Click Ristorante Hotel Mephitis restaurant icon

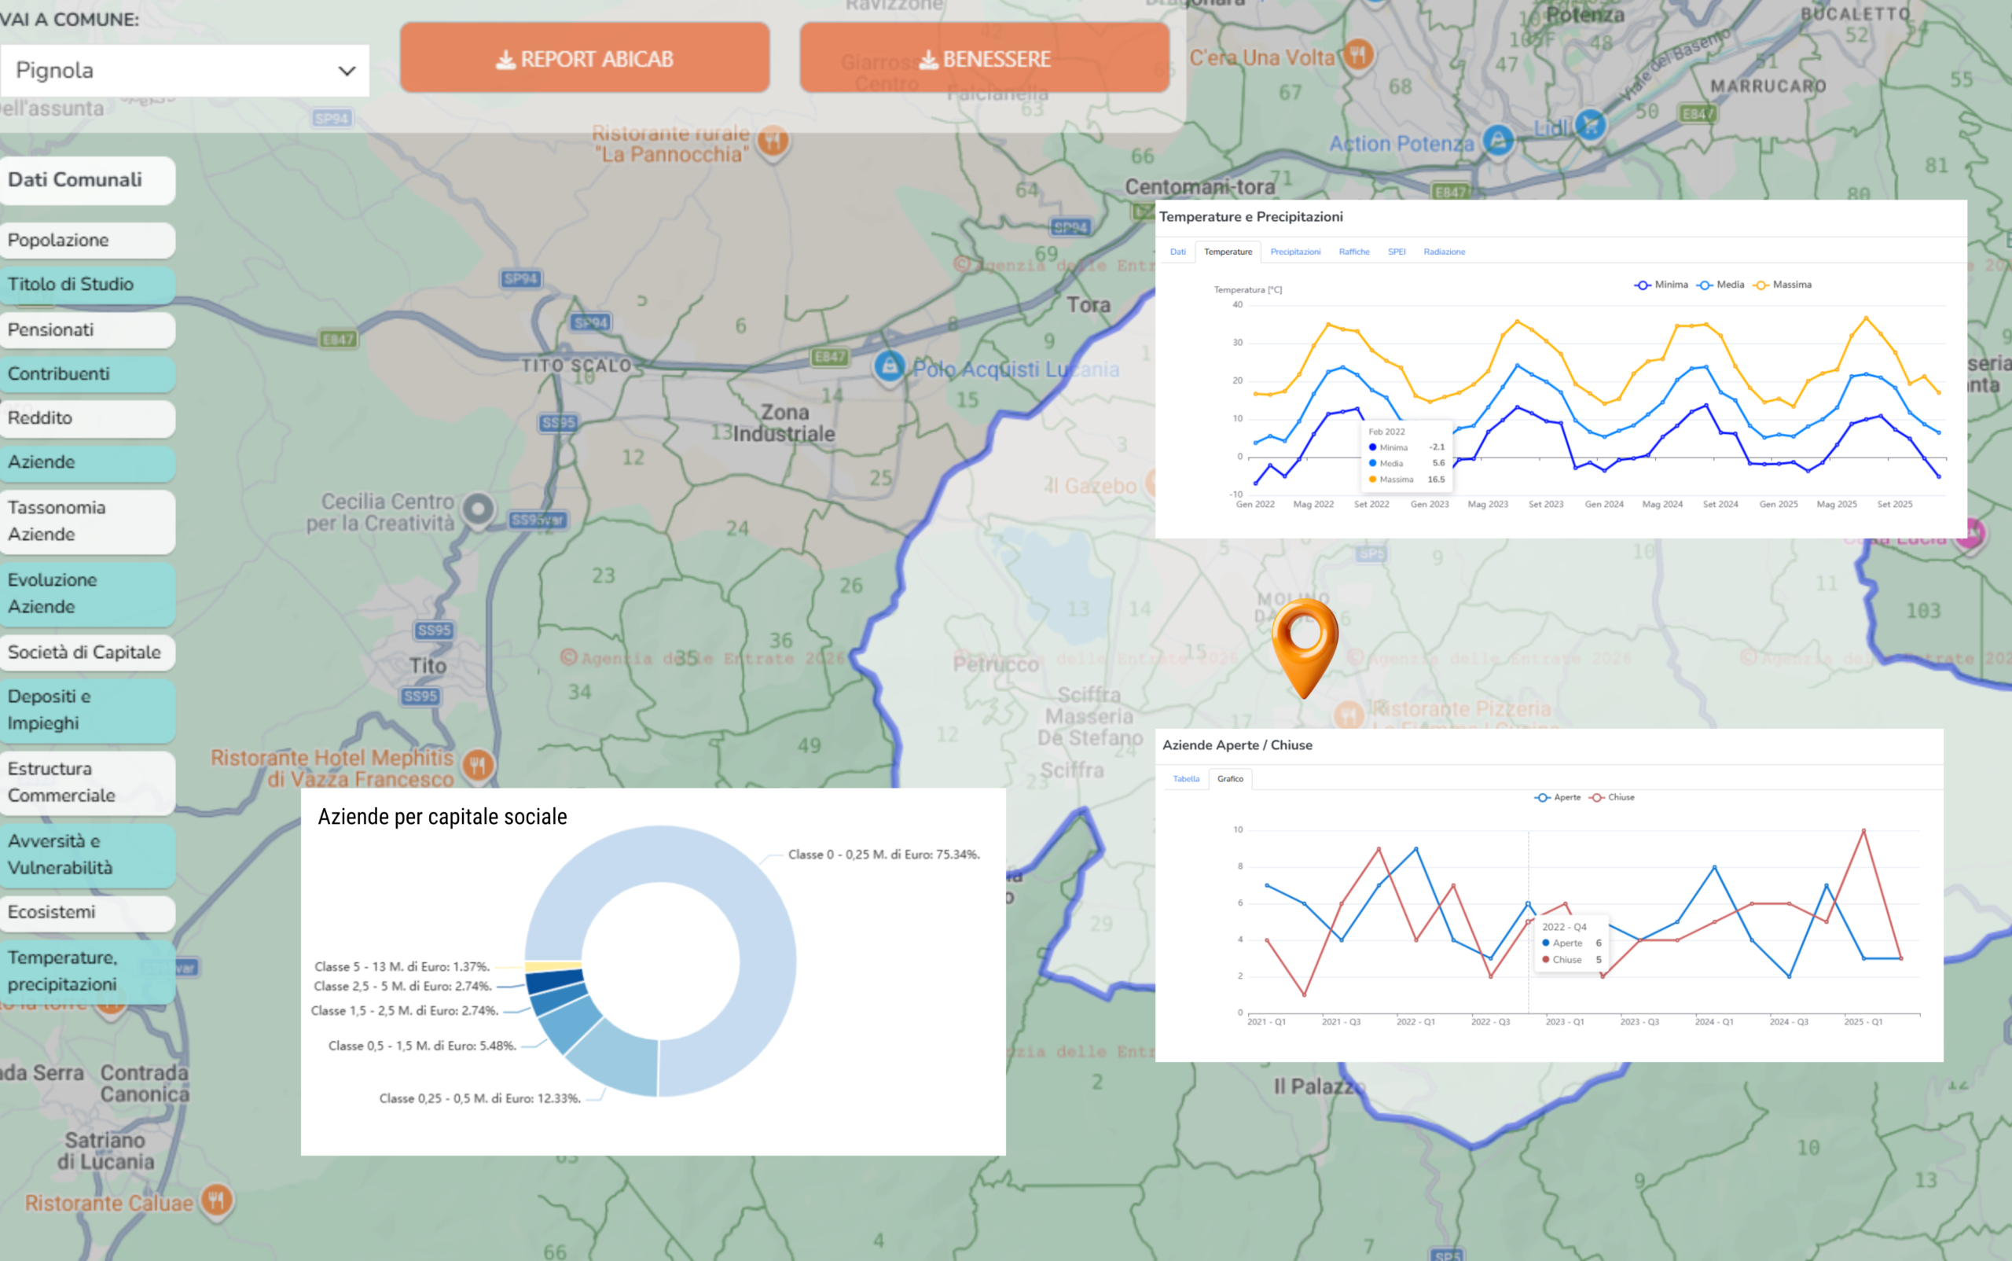tap(478, 764)
